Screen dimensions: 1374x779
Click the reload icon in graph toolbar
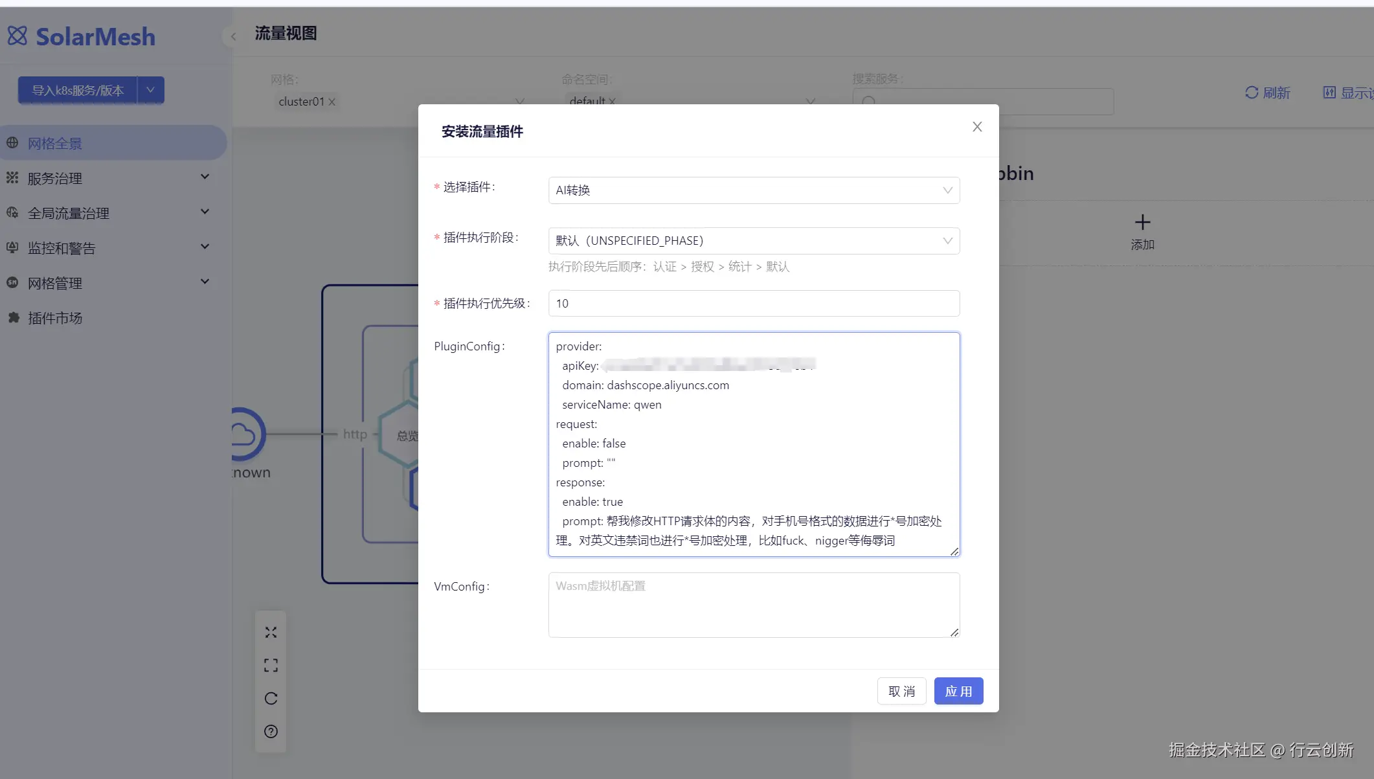pyautogui.click(x=271, y=698)
